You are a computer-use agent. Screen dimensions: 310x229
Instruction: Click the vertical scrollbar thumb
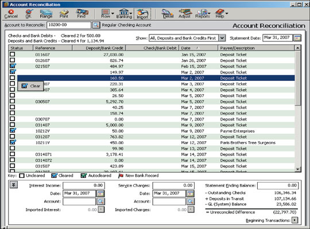pos(298,78)
